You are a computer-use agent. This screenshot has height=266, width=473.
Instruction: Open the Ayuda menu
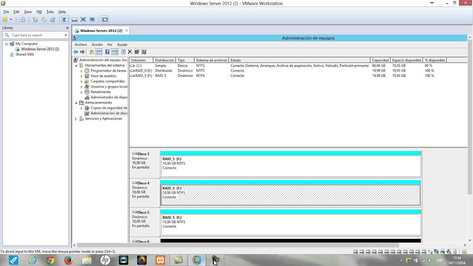[122, 44]
